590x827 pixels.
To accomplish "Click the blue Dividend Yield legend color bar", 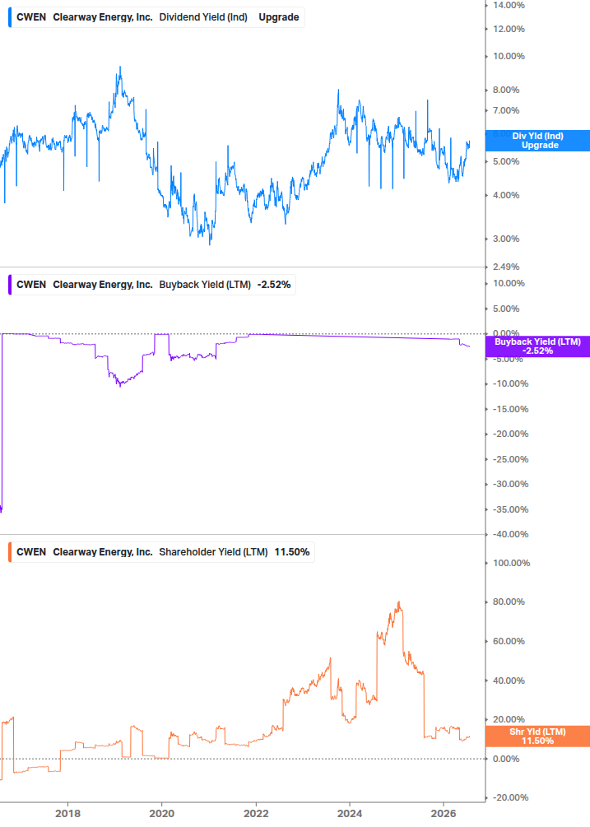I will click(x=10, y=17).
